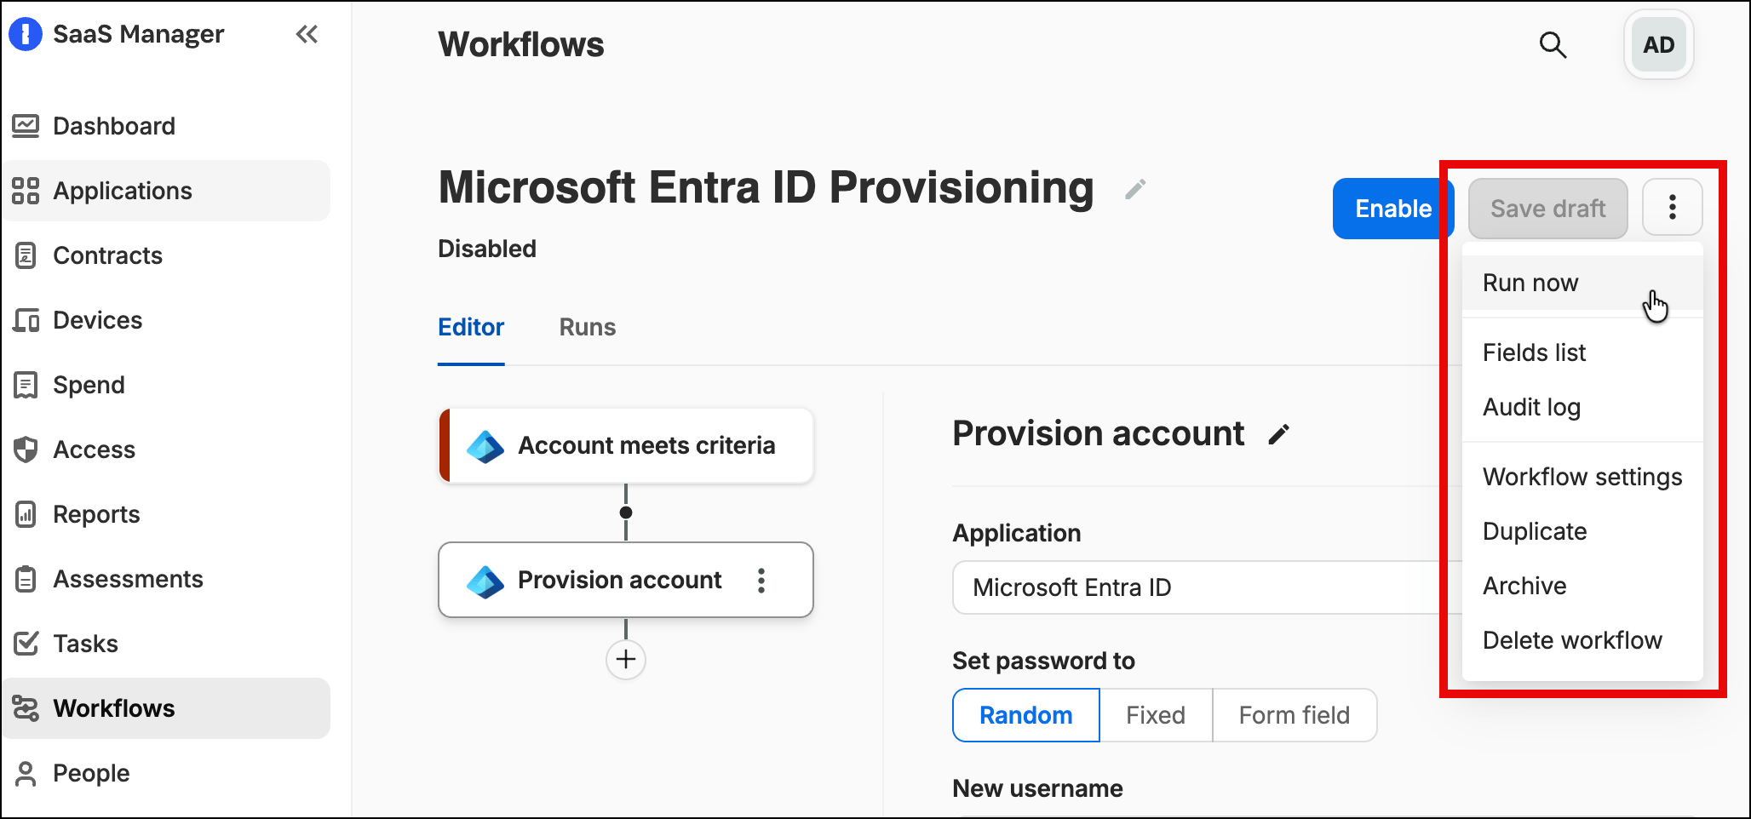Open the AD user avatar menu
Screen dimensions: 1751x819
(1658, 45)
